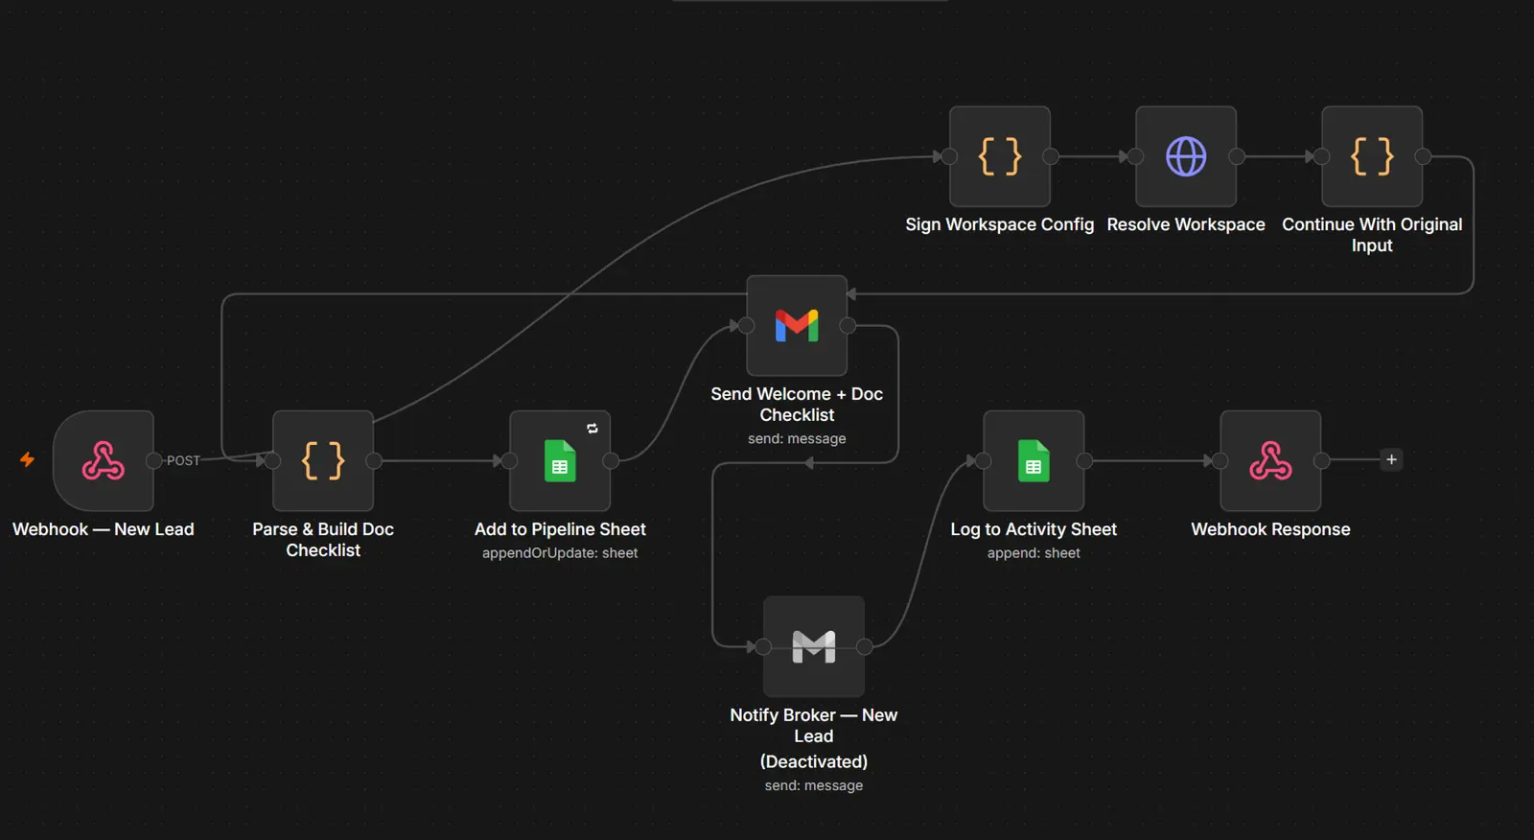This screenshot has height=840, width=1534.
Task: Open the Resolve Workspace HTTP node
Action: point(1186,156)
